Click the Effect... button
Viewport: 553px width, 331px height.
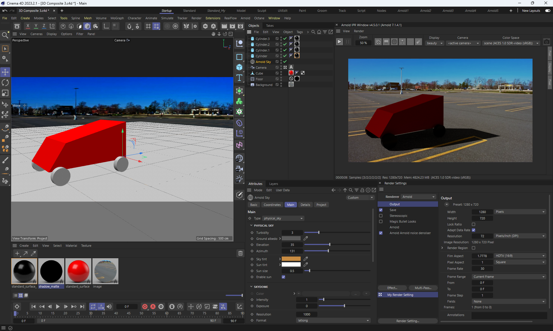point(392,288)
